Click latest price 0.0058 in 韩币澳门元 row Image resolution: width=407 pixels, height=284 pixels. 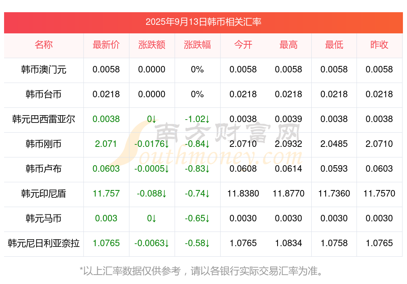click(106, 69)
